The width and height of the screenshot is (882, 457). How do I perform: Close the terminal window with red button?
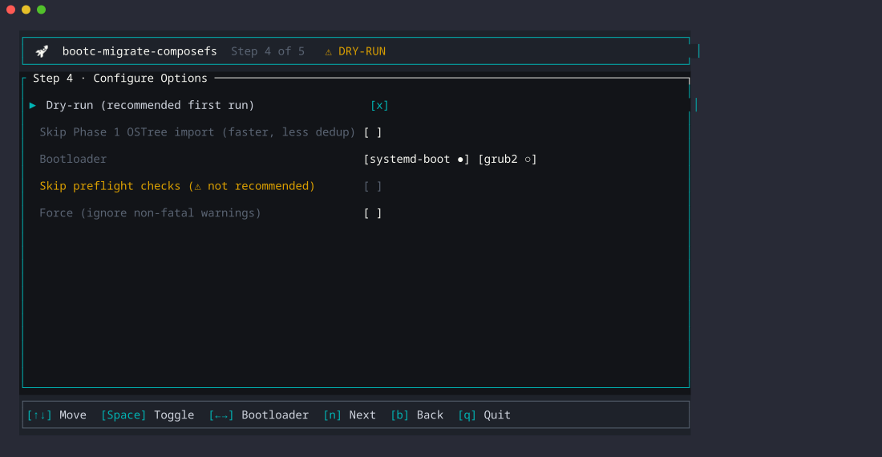(x=10, y=10)
